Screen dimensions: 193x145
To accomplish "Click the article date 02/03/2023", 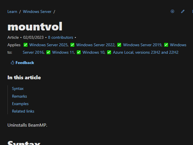I will [33, 37].
